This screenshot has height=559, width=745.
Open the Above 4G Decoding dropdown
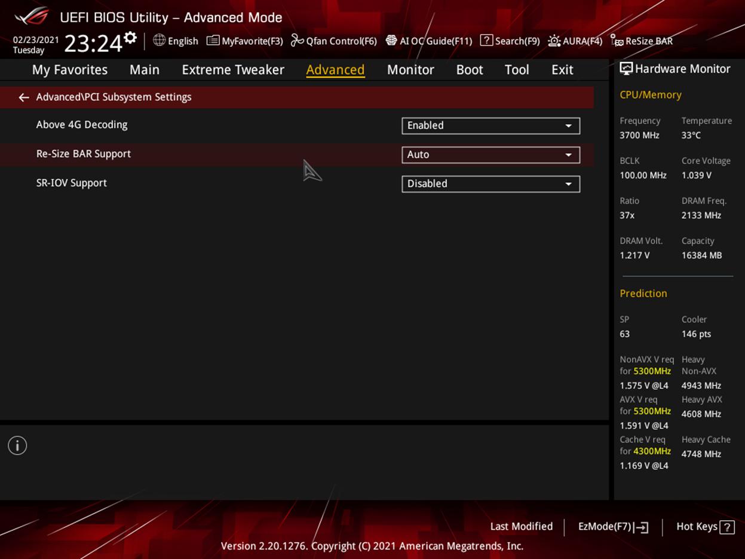[490, 125]
